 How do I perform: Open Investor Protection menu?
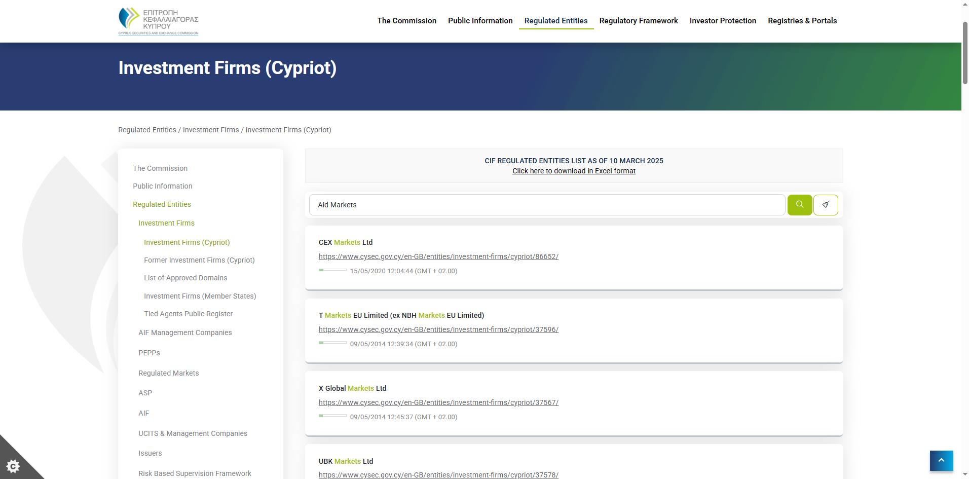(722, 21)
